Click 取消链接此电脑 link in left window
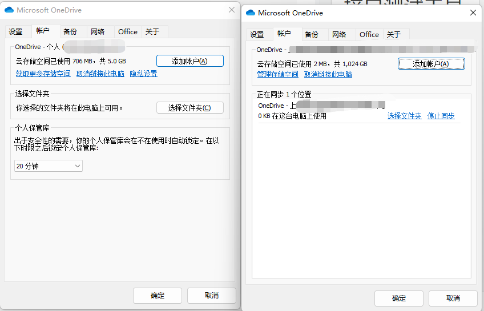 100,74
